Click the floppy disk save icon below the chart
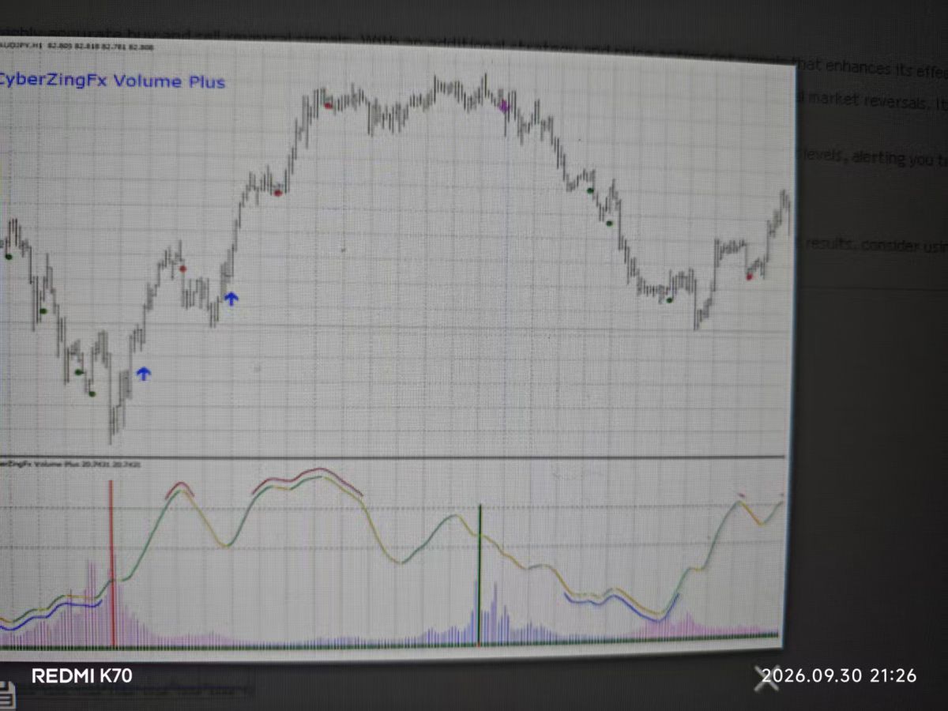Image resolution: width=948 pixels, height=711 pixels. tap(6, 694)
